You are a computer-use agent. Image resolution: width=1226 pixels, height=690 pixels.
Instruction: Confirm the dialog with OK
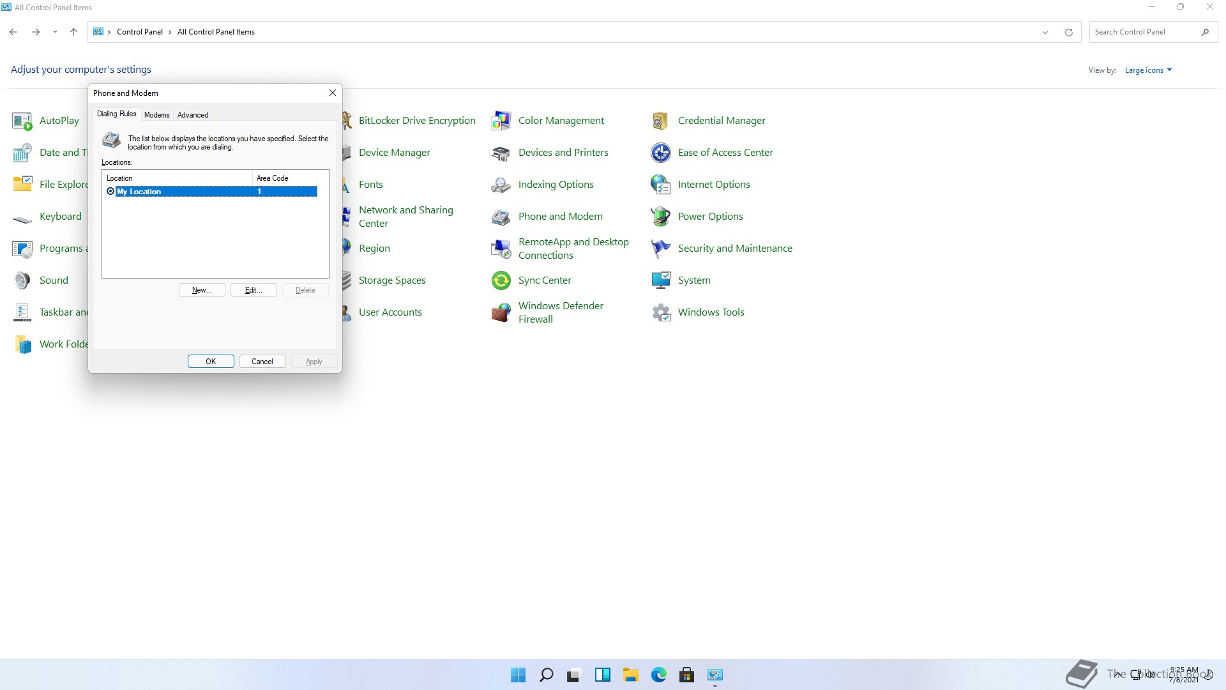[x=211, y=362]
